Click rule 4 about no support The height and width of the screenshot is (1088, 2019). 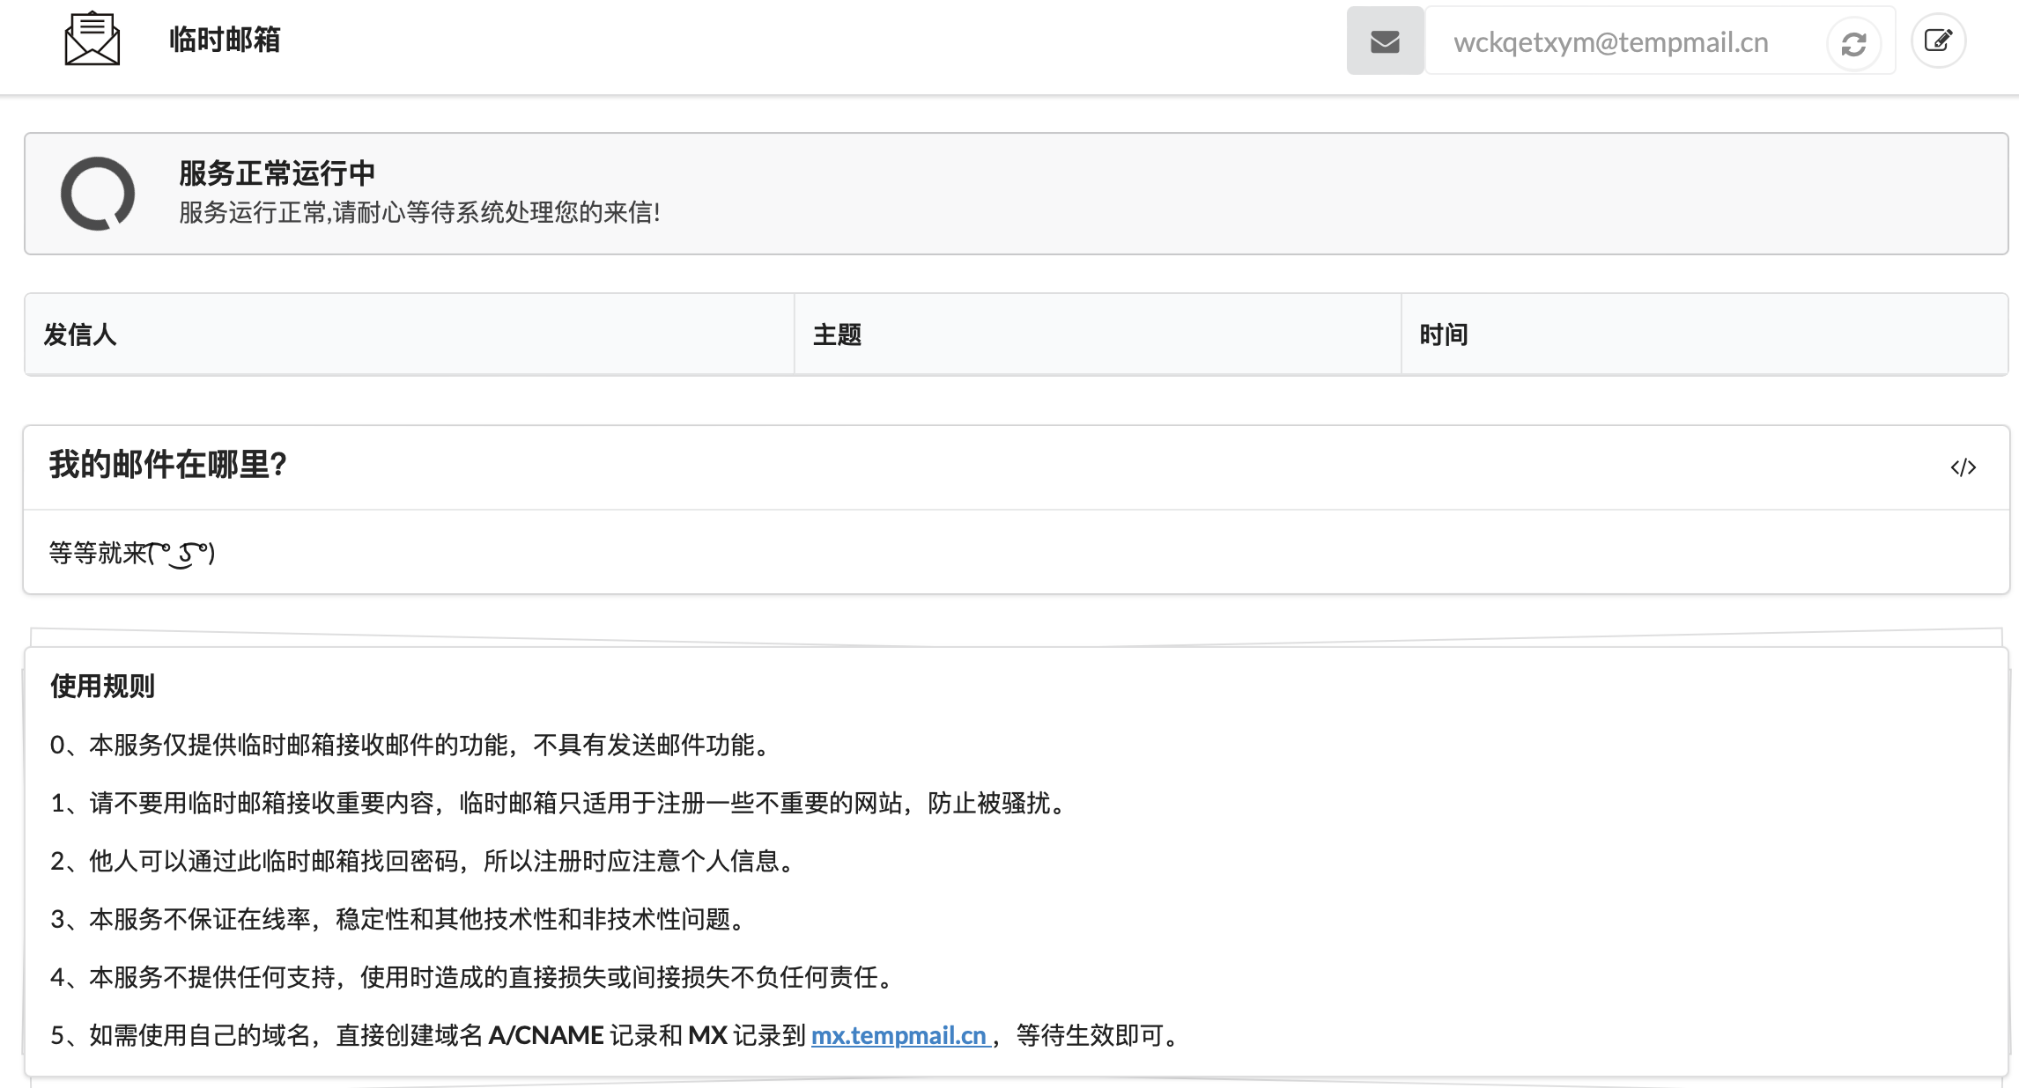[472, 977]
